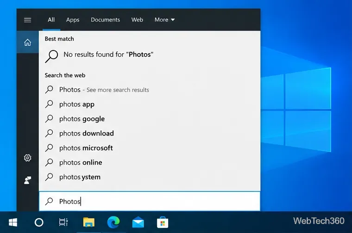The width and height of the screenshot is (352, 233).
Task: Open the hamburger menu in search panel
Action: pyautogui.click(x=27, y=20)
